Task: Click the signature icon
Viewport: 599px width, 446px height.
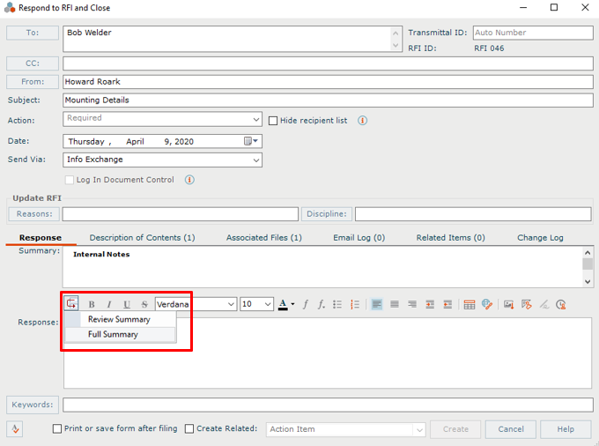Action: [x=544, y=305]
